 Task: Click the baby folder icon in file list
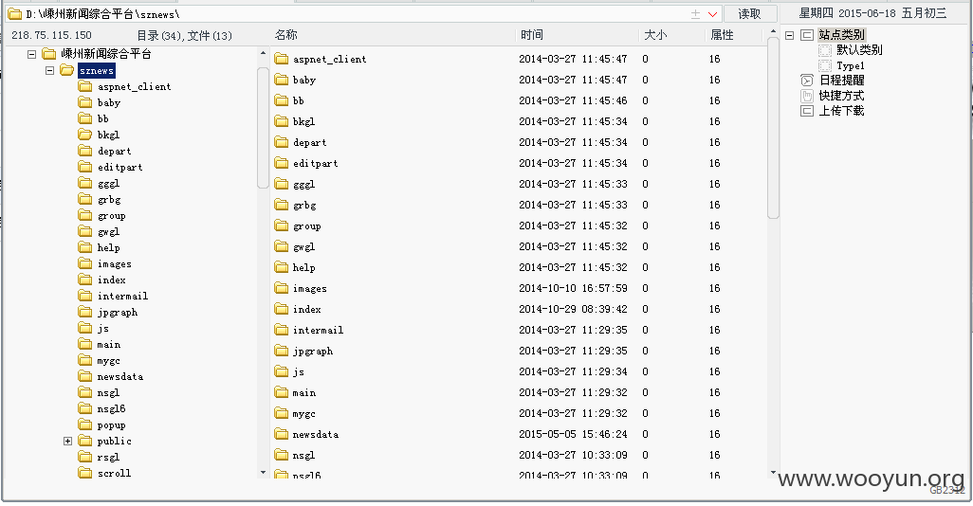pyautogui.click(x=282, y=80)
